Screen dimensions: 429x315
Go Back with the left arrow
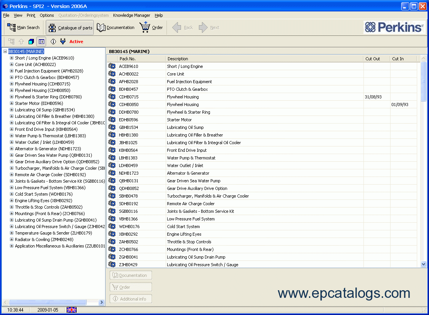(x=182, y=27)
